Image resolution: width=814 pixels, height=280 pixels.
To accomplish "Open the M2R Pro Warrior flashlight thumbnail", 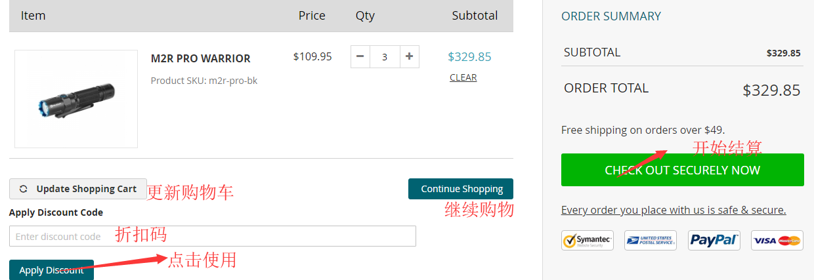I will [76, 99].
